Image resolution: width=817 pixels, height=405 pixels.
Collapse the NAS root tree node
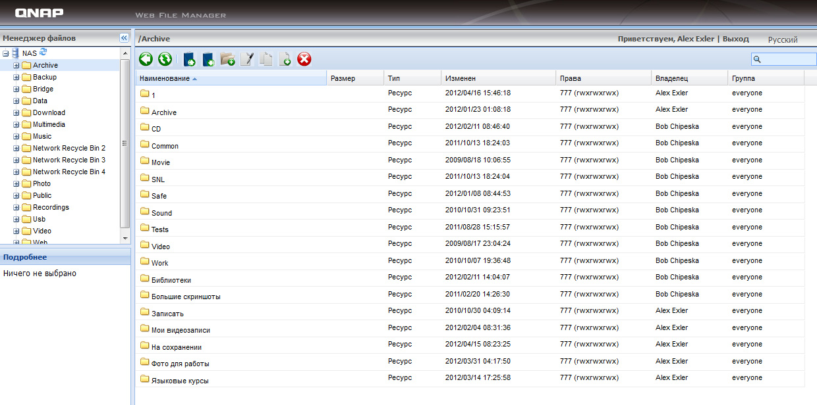click(6, 53)
